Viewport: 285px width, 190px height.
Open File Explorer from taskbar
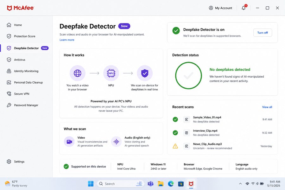click(x=161, y=184)
